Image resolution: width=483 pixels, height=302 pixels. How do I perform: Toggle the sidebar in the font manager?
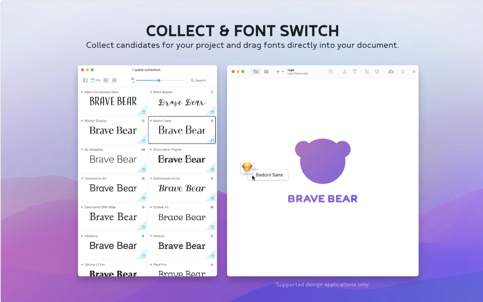pyautogui.click(x=85, y=80)
